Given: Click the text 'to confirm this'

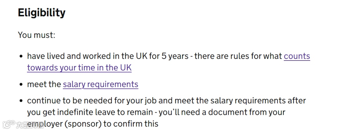Looking at the screenshot, I should [x=131, y=124].
